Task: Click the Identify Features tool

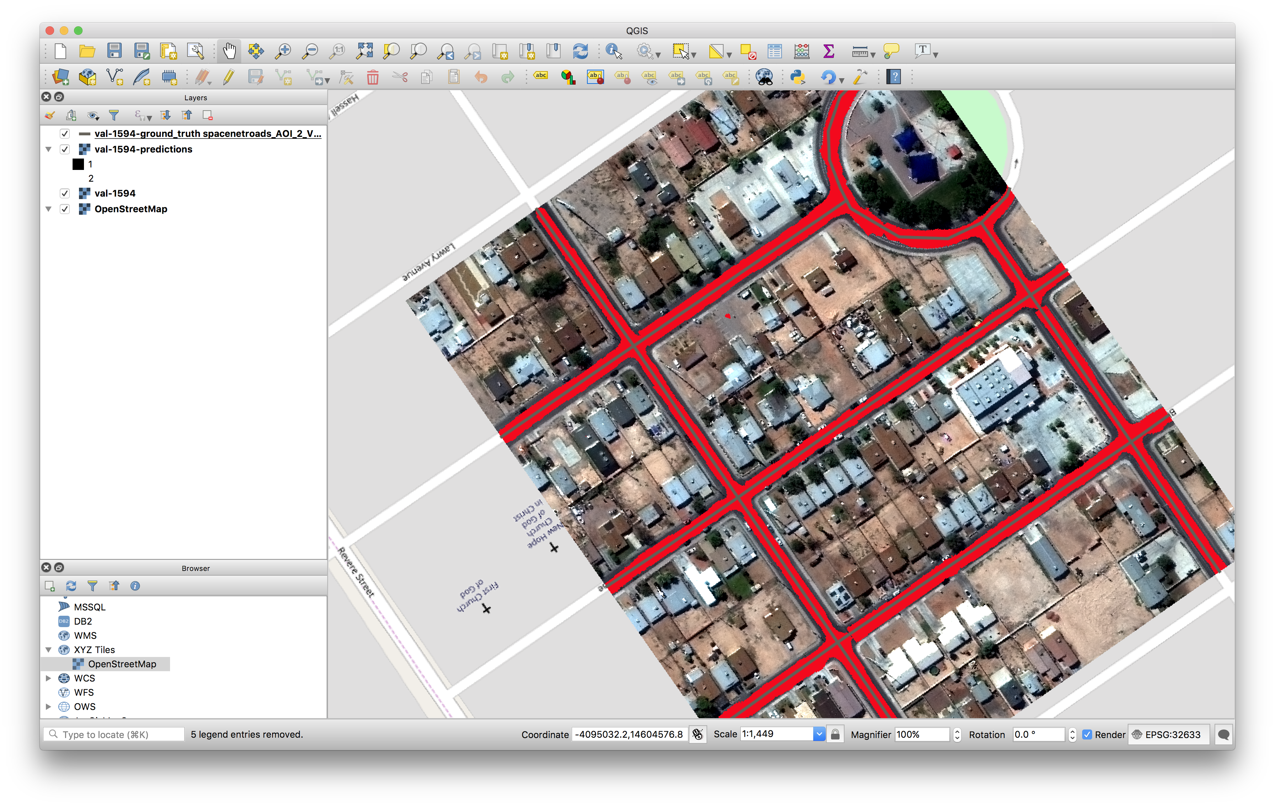Action: 614,51
